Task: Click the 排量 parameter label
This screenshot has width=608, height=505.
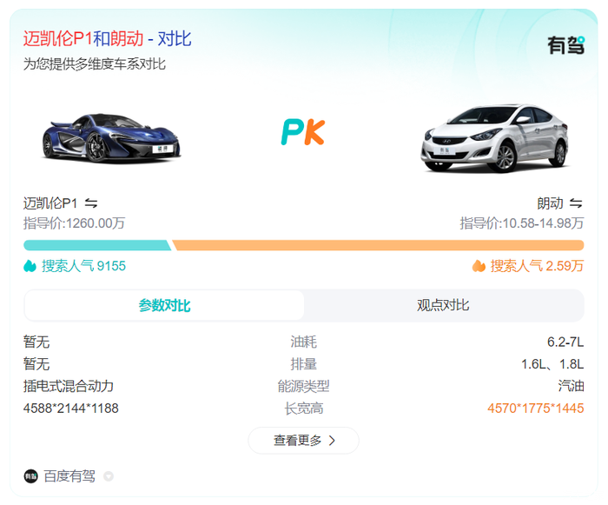Action: coord(304,364)
